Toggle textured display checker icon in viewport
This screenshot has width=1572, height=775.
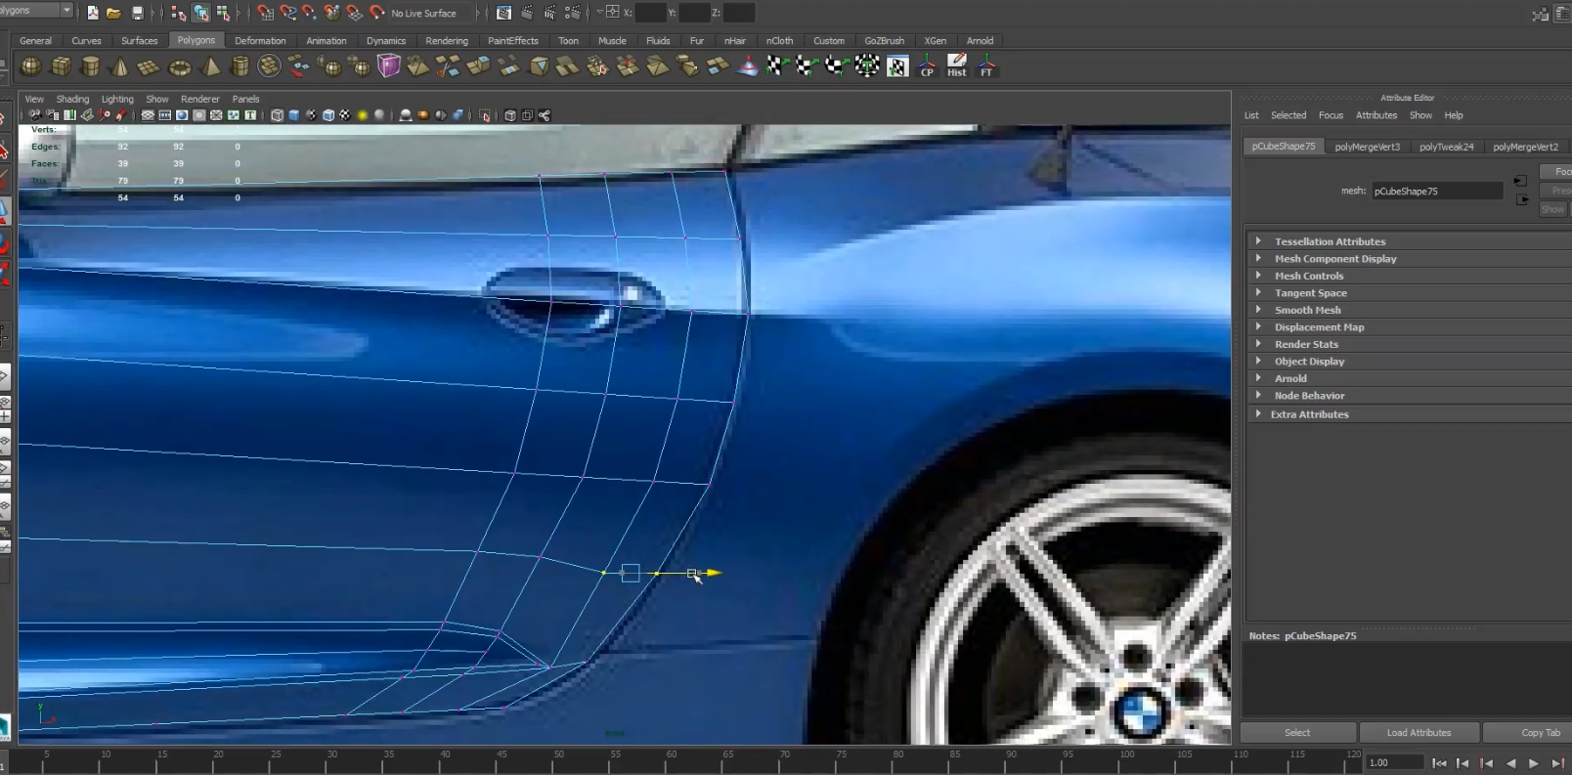coord(345,115)
